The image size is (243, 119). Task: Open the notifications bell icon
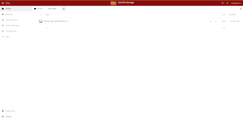point(227,3)
